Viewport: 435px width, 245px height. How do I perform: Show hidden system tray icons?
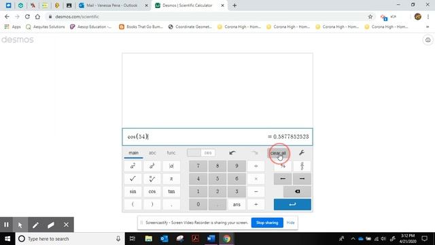tap(353, 239)
